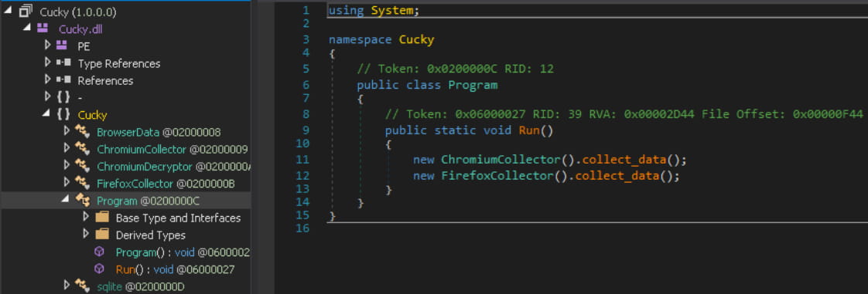868x294 pixels.
Task: Expand the BrowserData class
Action: pos(67,131)
